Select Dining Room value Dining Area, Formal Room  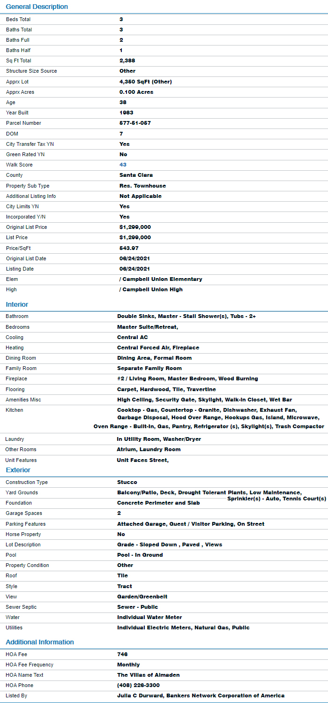[154, 358]
